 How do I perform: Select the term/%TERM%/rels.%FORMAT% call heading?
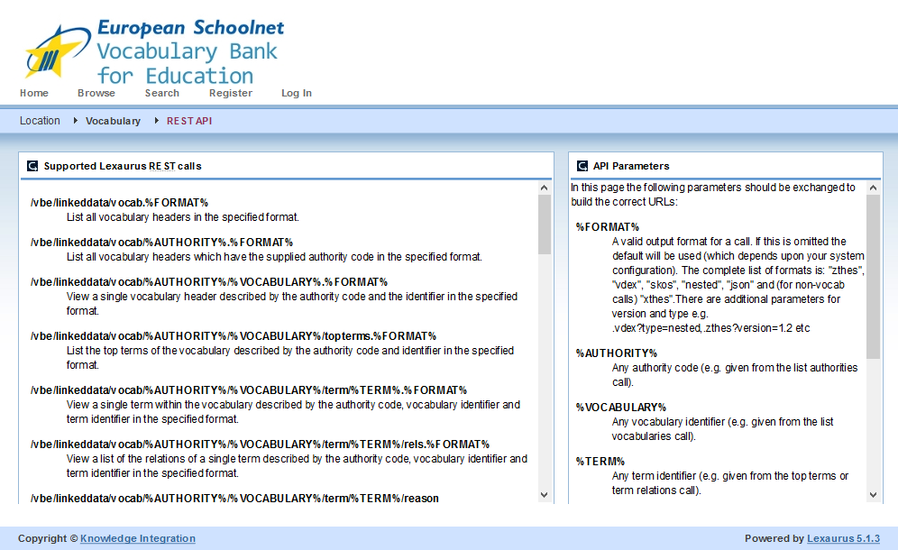pyautogui.click(x=260, y=444)
